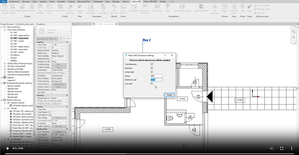This screenshot has width=299, height=155.
Task: Toggle the Crop View checkbox
Action: click(53, 109)
